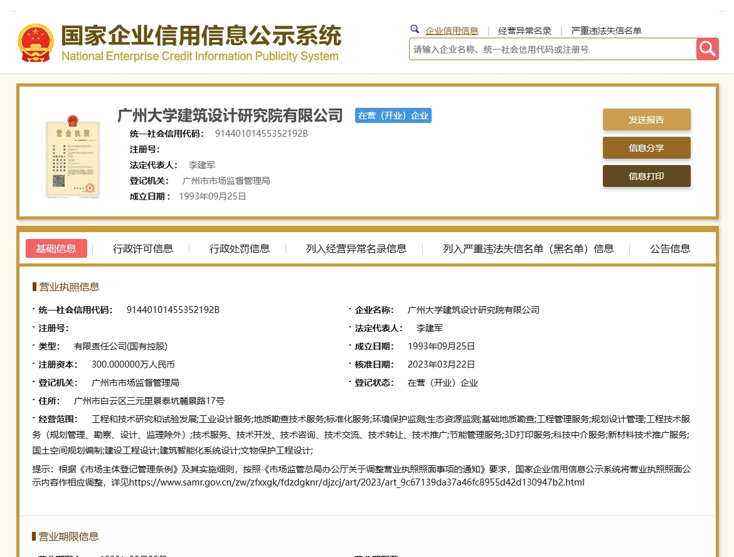734x557 pixels.
Task: Click the 在营（开业）企业 status badge
Action: [393, 115]
